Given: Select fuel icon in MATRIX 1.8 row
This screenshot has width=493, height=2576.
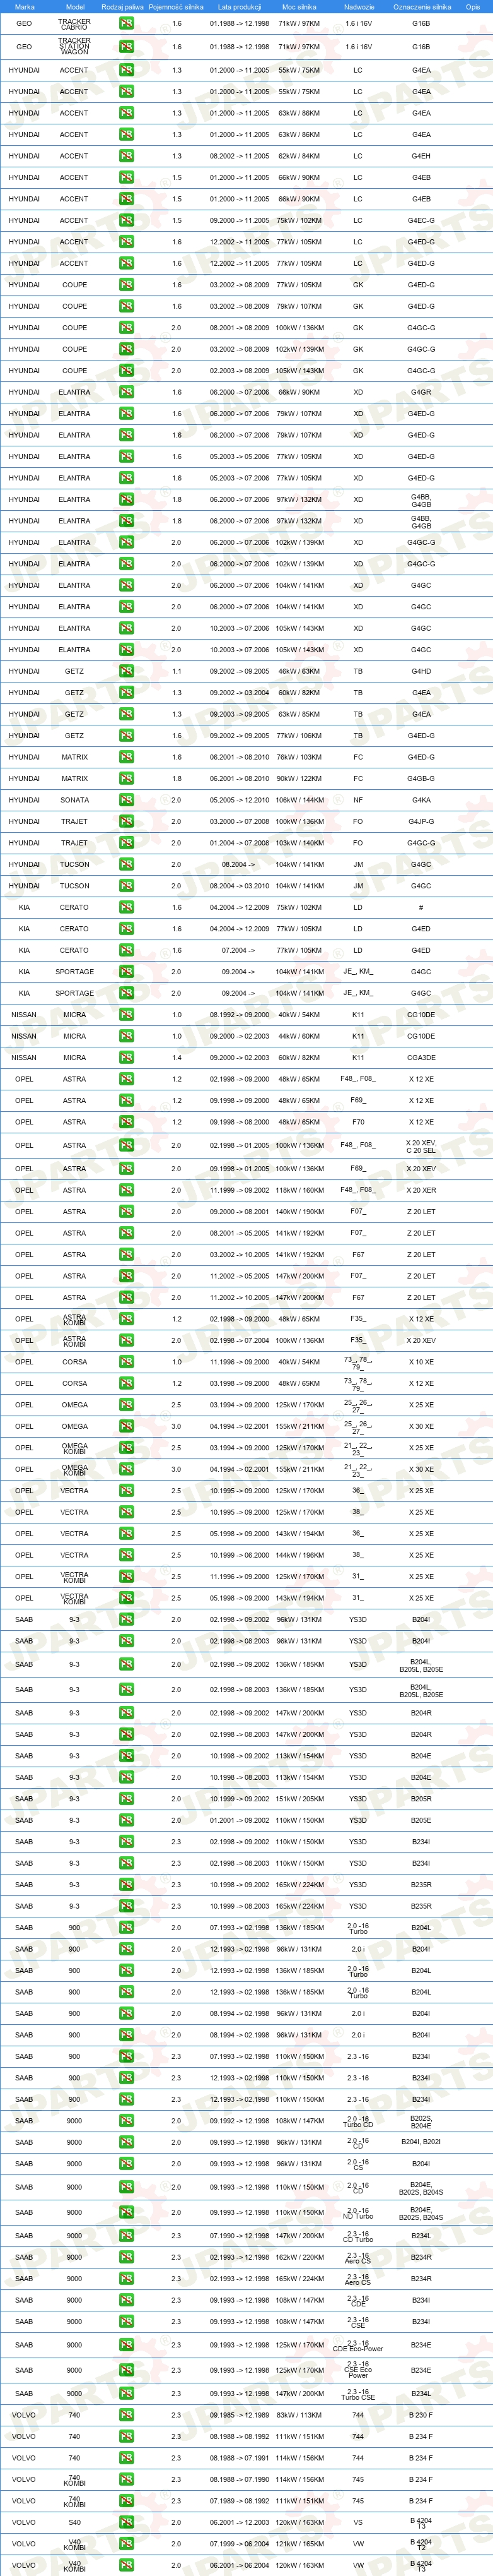Looking at the screenshot, I should [x=125, y=778].
